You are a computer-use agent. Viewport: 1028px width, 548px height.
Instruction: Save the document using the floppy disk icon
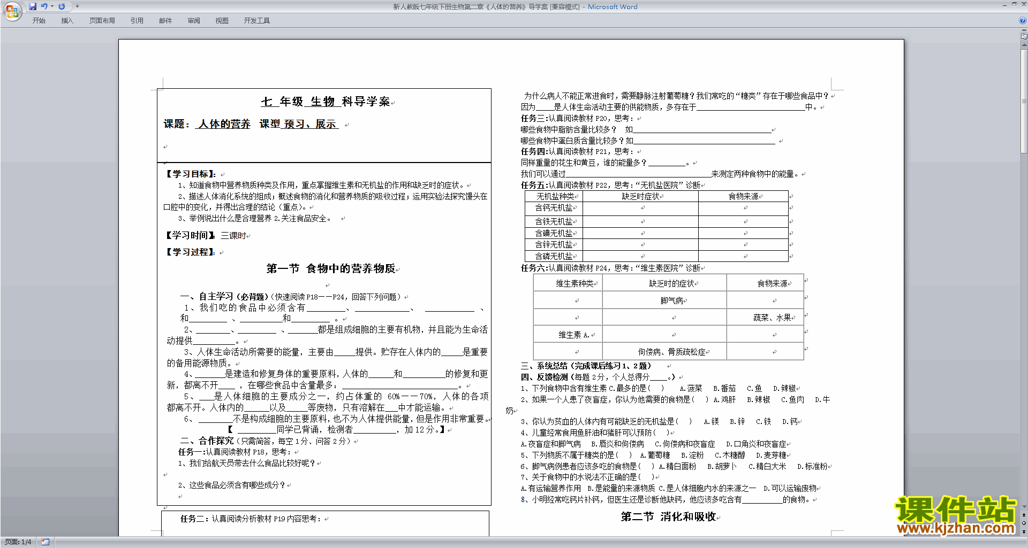33,6
